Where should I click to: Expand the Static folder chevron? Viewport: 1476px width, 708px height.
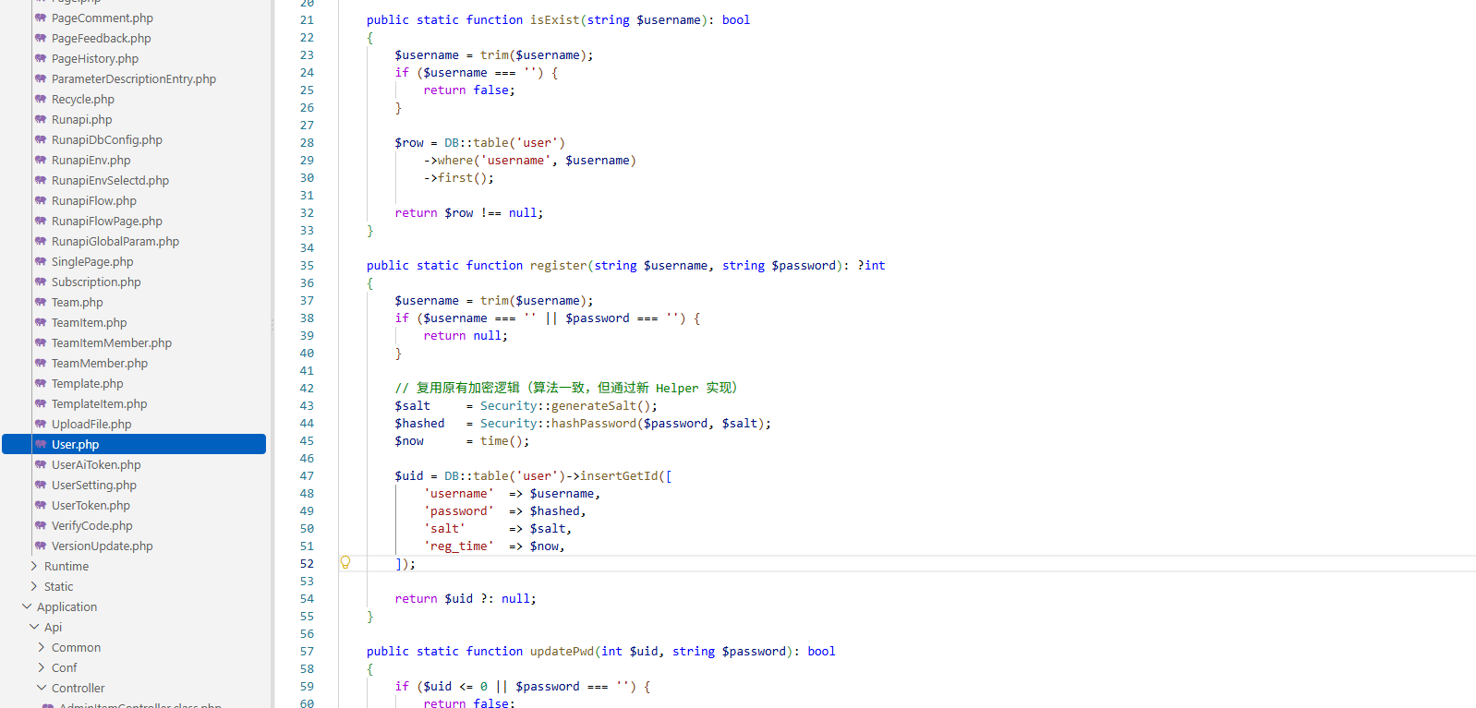(x=34, y=586)
